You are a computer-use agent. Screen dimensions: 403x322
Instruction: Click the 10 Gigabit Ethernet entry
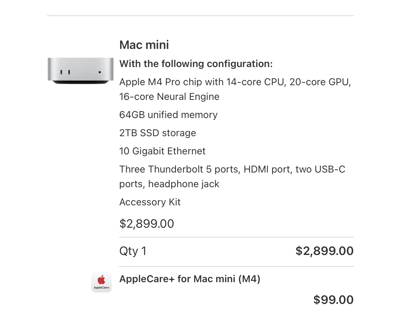[162, 151]
